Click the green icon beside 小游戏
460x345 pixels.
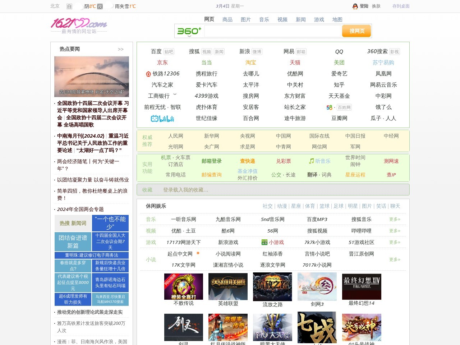click(x=264, y=243)
